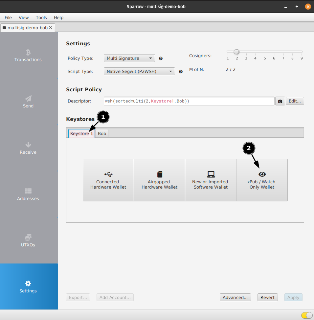Screen dimensions: 314x320
Task: Set Cosigners slider to tick 9
Action: [302, 52]
